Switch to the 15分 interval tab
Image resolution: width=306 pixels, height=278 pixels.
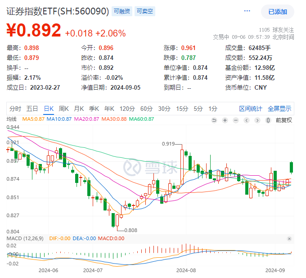(182, 109)
